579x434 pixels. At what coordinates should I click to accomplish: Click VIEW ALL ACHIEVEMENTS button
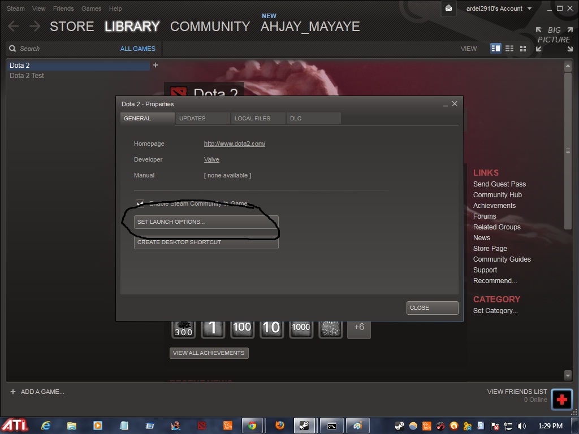coord(209,353)
